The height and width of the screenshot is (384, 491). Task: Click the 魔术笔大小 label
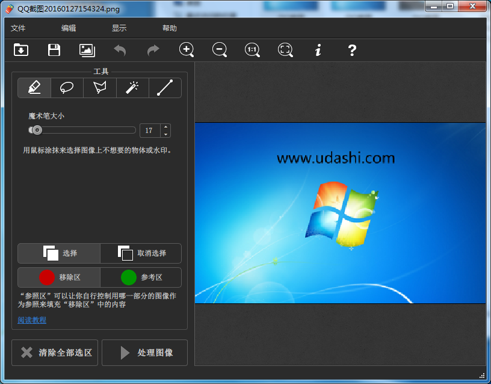46,116
